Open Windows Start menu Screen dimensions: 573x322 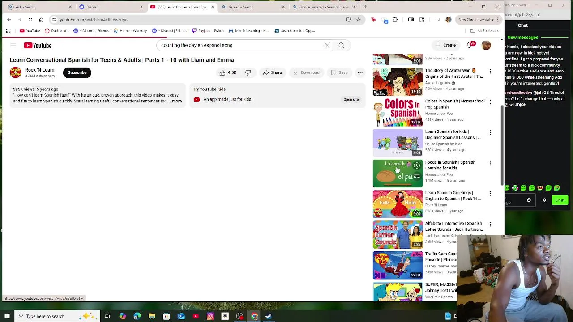[7, 316]
